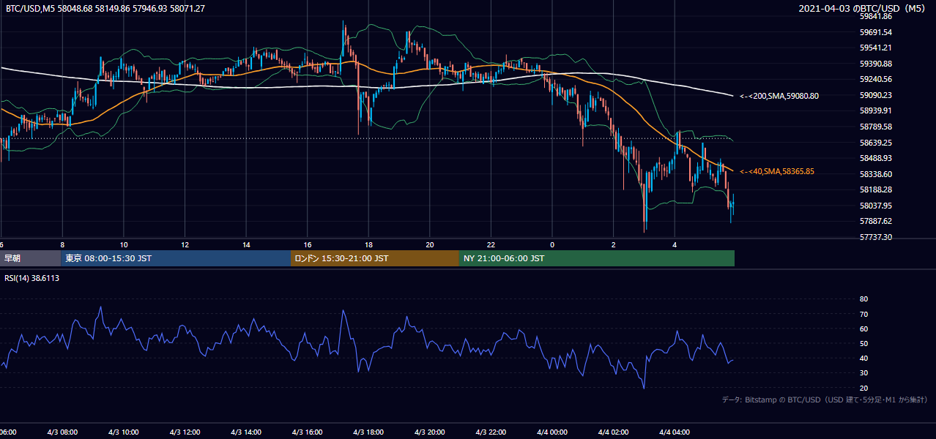Click RSI scale value 70

pos(863,314)
